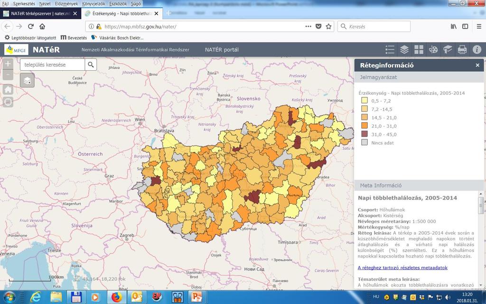Open Windows Start menu
The height and width of the screenshot is (304, 486).
tap(9, 297)
